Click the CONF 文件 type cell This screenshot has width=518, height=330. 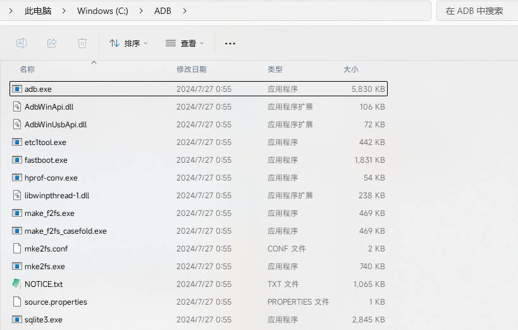(x=287, y=248)
